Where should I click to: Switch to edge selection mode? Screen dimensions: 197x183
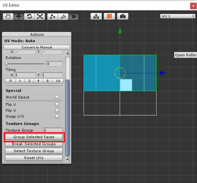pos(63,17)
